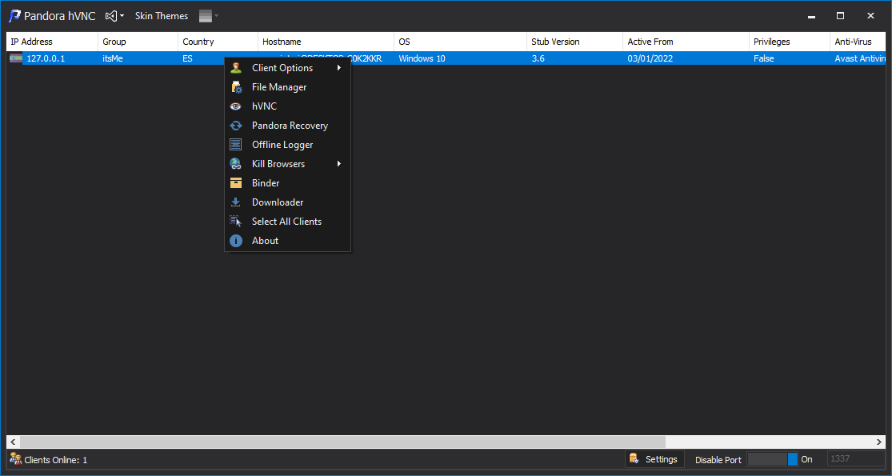
Task: Sort by the OS column header
Action: coord(460,42)
